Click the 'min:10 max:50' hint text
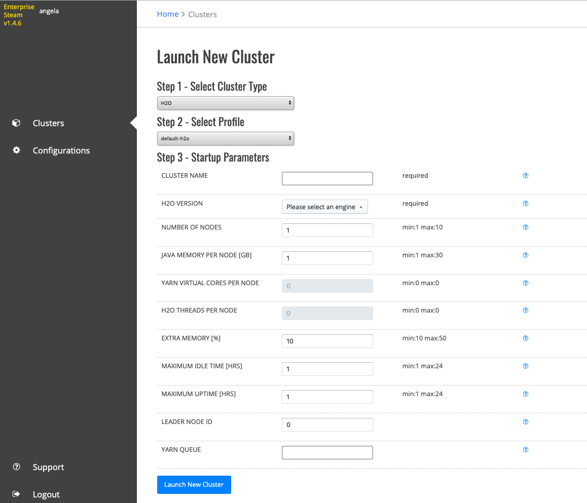 click(x=424, y=338)
